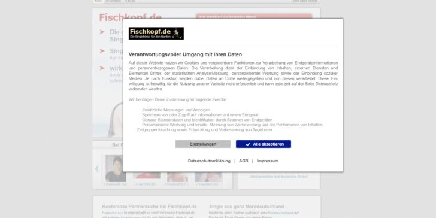The height and width of the screenshot is (218, 436).
Task: Click the red Fischkopf.de title on the background page
Action: point(130,17)
